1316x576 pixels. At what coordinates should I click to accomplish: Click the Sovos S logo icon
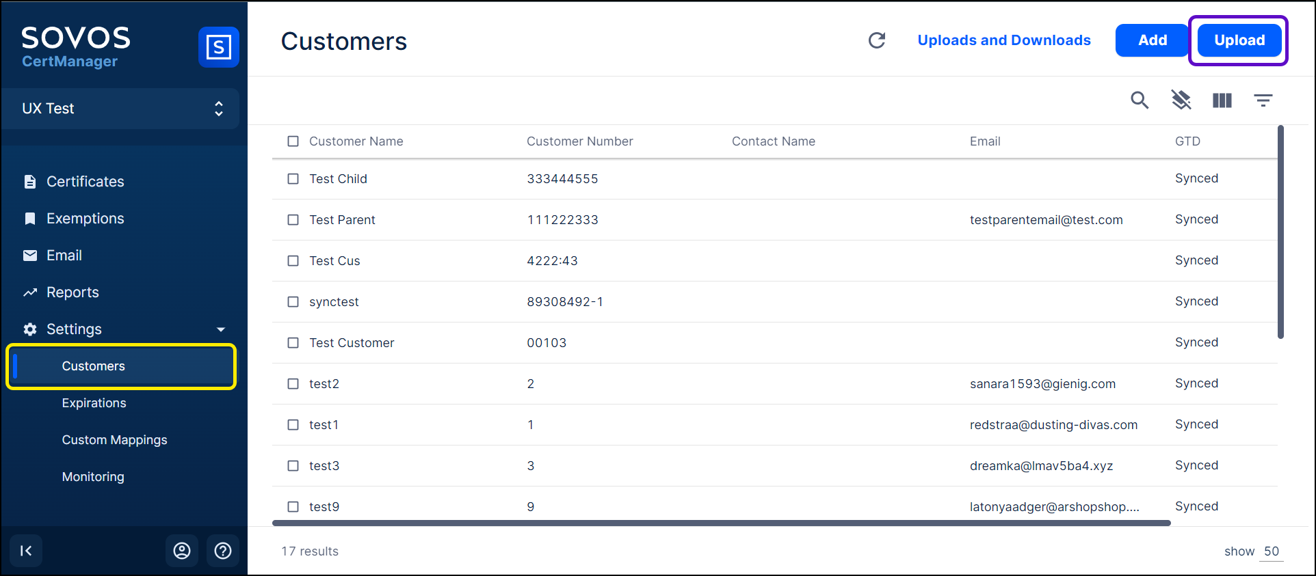[218, 47]
